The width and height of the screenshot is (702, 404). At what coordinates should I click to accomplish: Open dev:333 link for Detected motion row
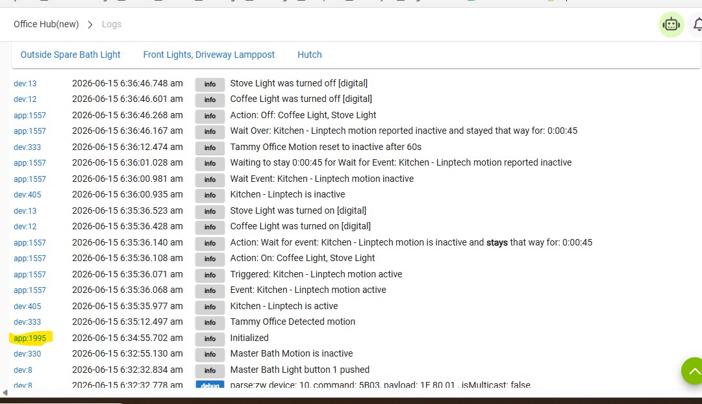coord(27,322)
